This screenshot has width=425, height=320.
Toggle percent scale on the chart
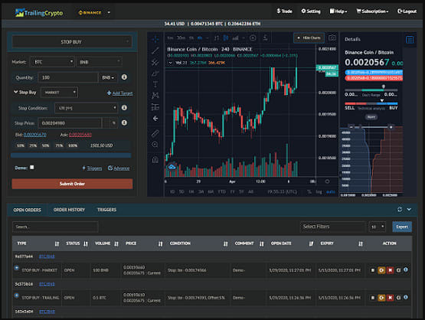click(309, 191)
